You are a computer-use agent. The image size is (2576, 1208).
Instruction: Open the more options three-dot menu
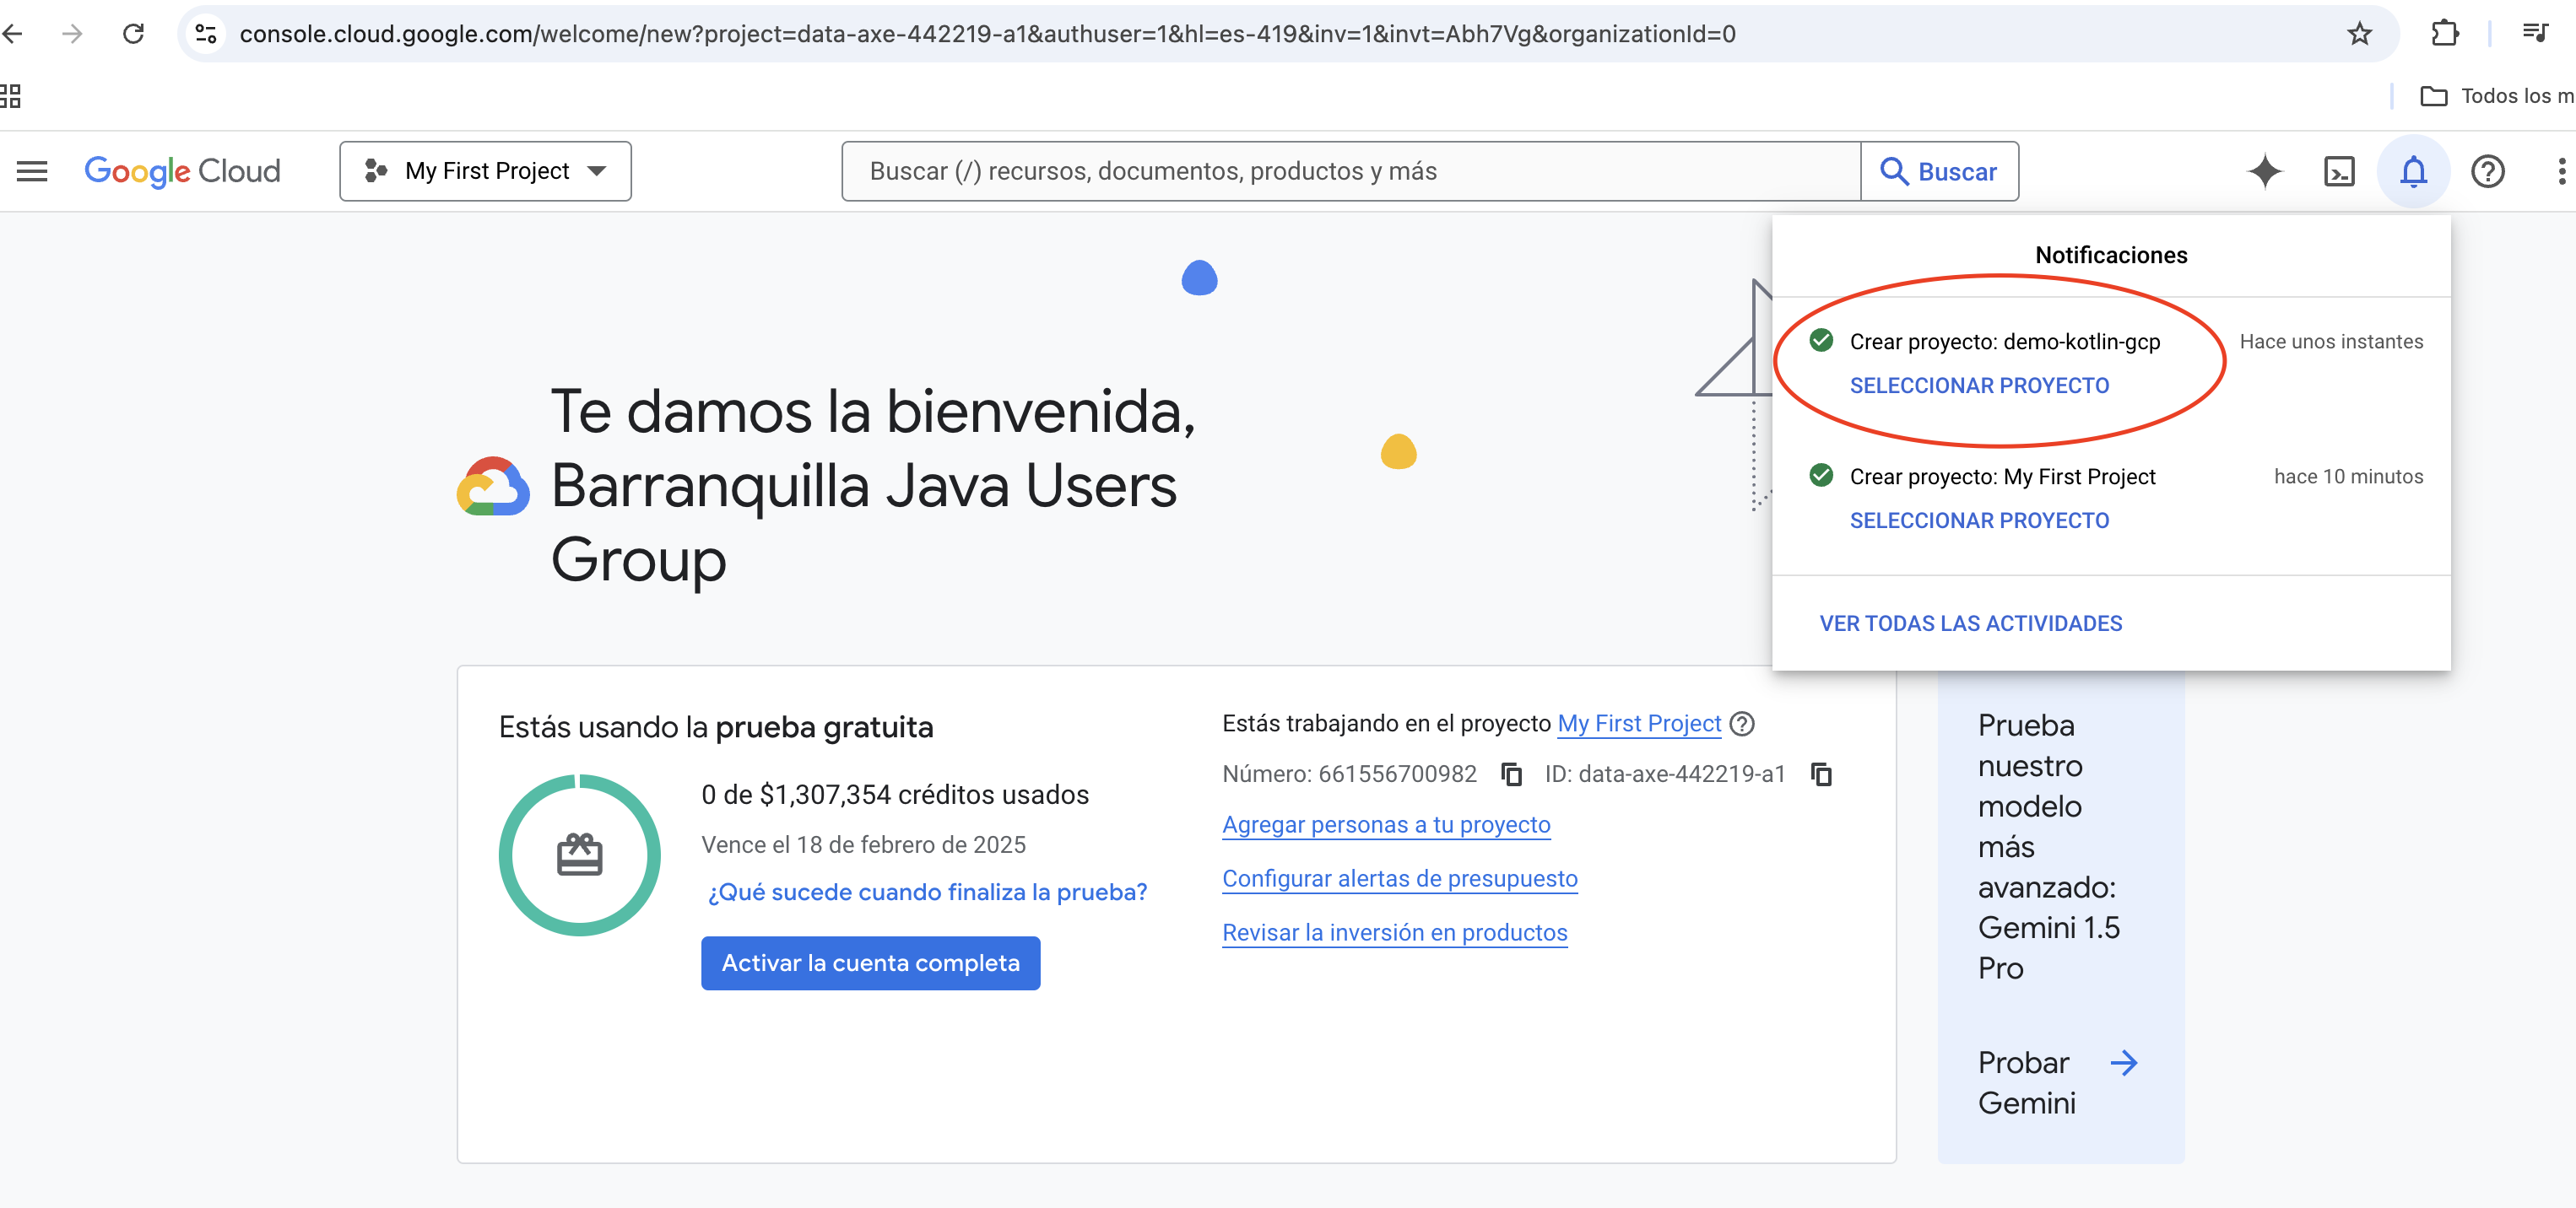coord(2560,171)
